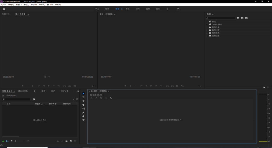This screenshot has width=272, height=148.
Task: Open the 媒体浏览器 tab
Action: pos(23,91)
